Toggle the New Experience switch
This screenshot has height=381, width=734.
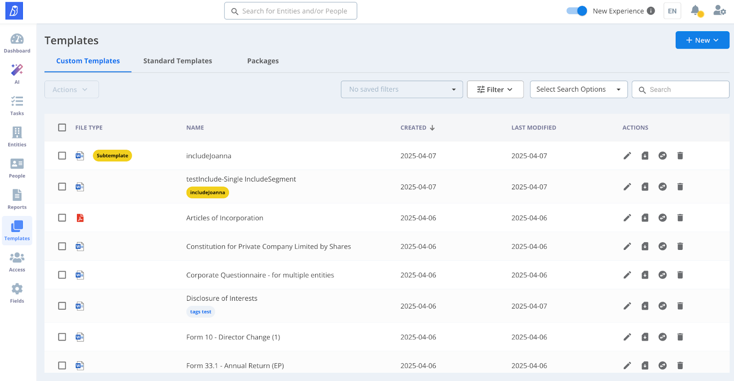[x=577, y=11]
